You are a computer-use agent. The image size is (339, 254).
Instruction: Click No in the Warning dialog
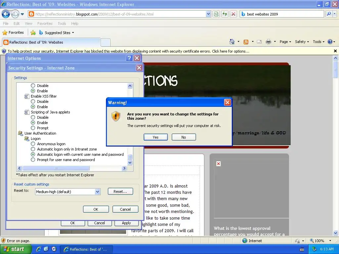(x=183, y=137)
